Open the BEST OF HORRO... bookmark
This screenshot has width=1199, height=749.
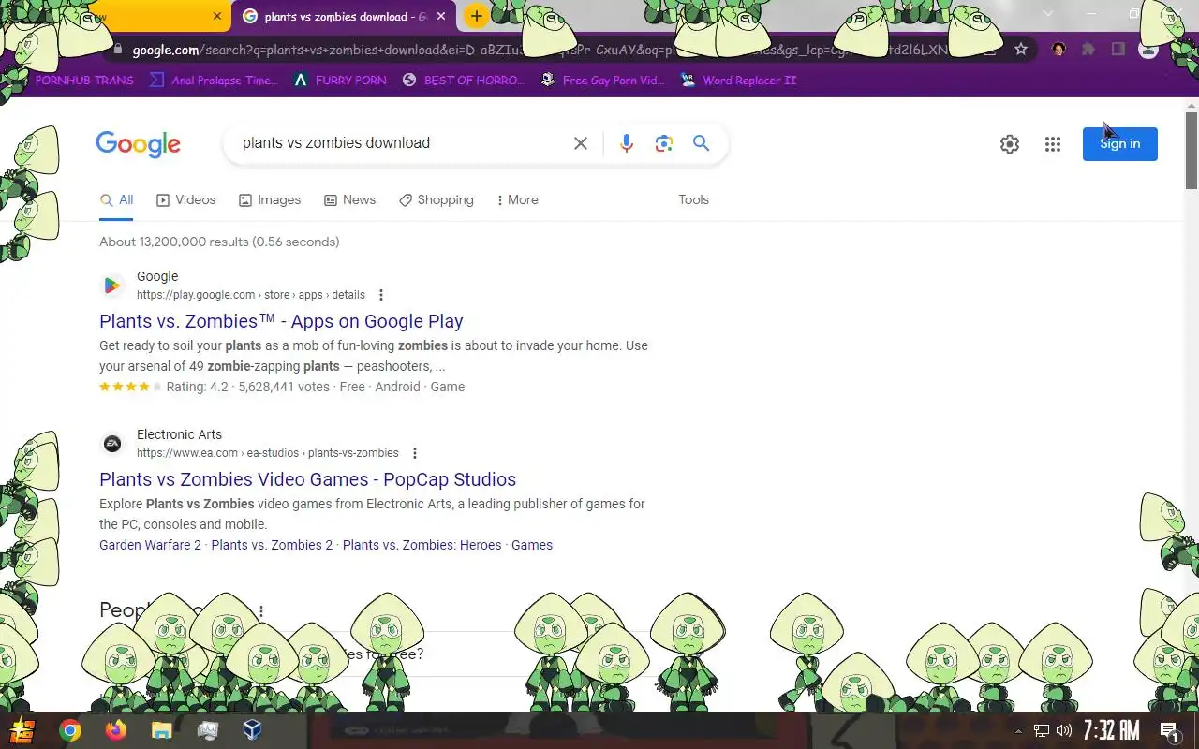(x=464, y=81)
